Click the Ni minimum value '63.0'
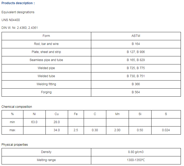Screen dimensions: 184x166 coord(34,122)
